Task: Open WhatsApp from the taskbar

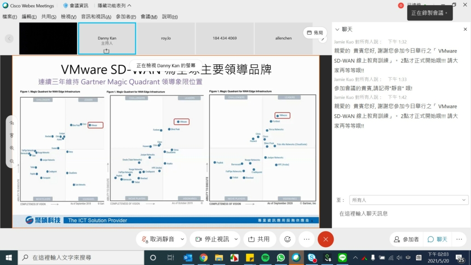Action: [x=281, y=258]
